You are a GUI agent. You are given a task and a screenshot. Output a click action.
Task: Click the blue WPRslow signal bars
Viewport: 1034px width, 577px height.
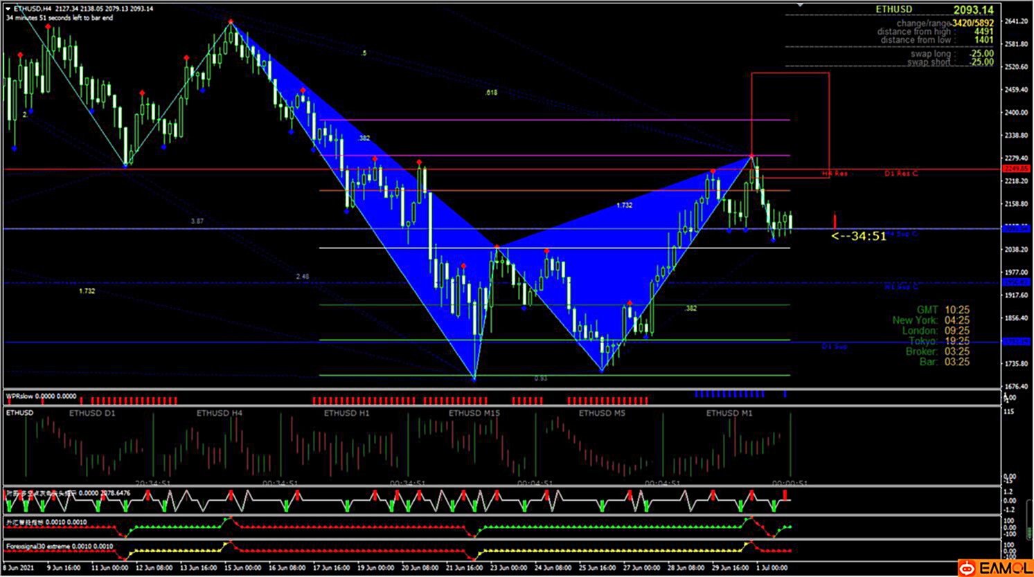coord(730,394)
